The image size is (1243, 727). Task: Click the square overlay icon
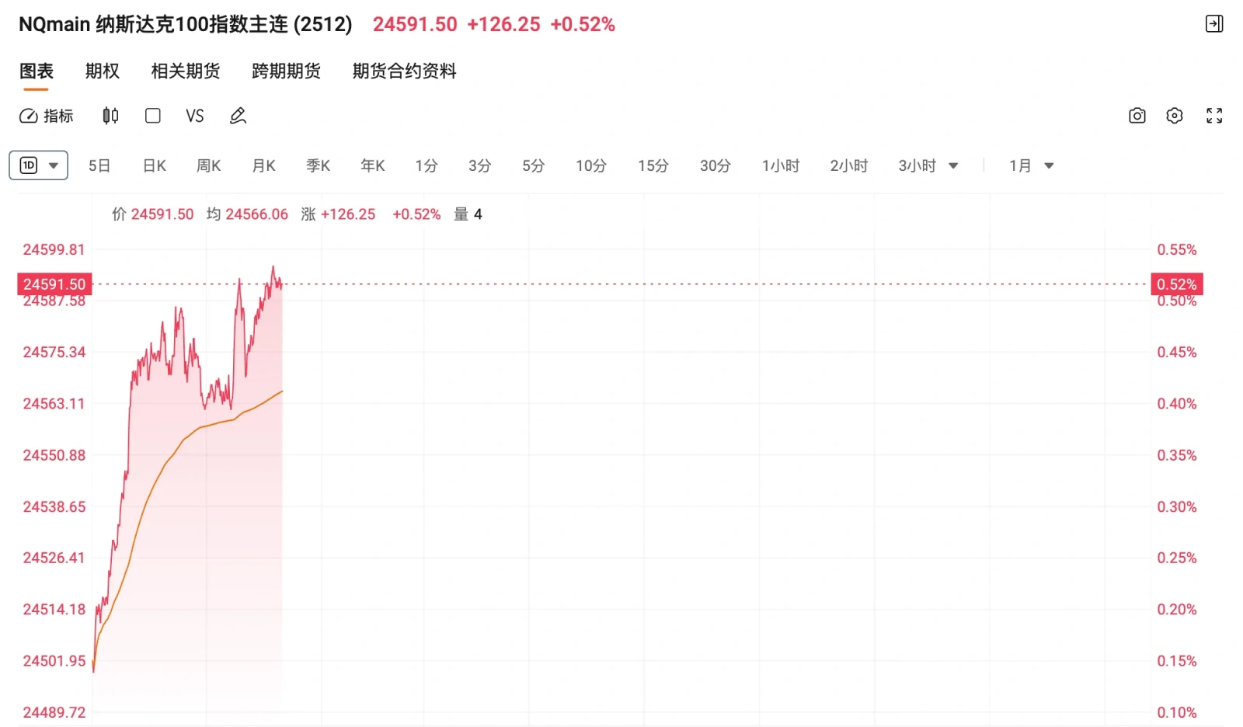(x=153, y=116)
